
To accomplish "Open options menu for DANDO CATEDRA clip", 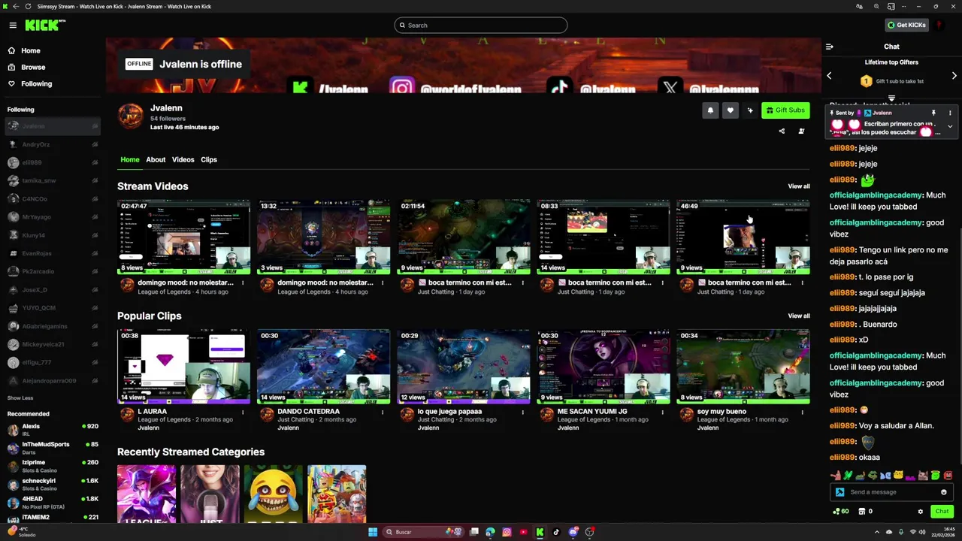I will [x=383, y=412].
